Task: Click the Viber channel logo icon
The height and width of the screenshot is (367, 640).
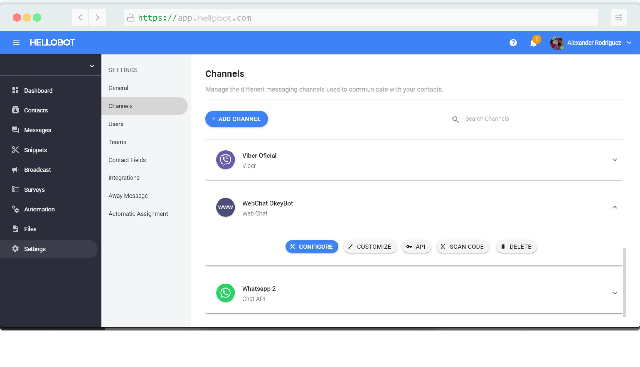Action: click(225, 160)
